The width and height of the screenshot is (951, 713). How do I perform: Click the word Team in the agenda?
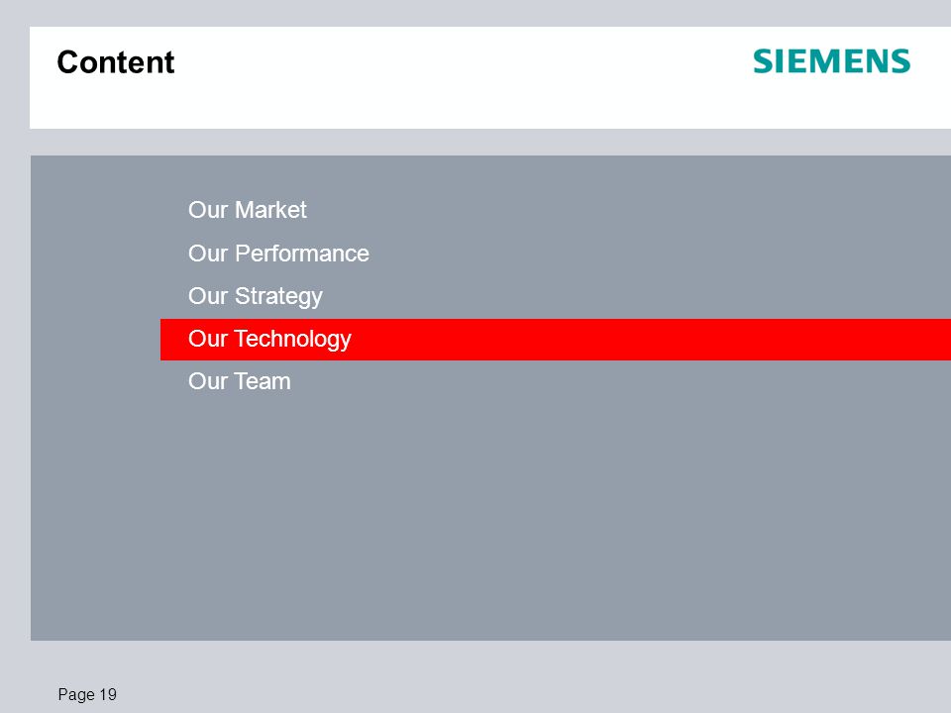pyautogui.click(x=263, y=381)
